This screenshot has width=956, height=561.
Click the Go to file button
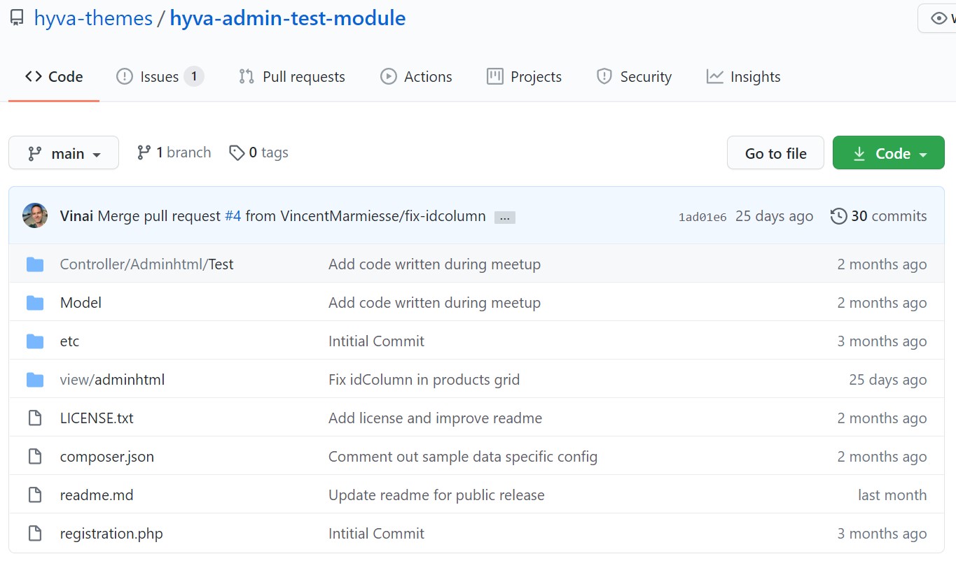pos(775,153)
